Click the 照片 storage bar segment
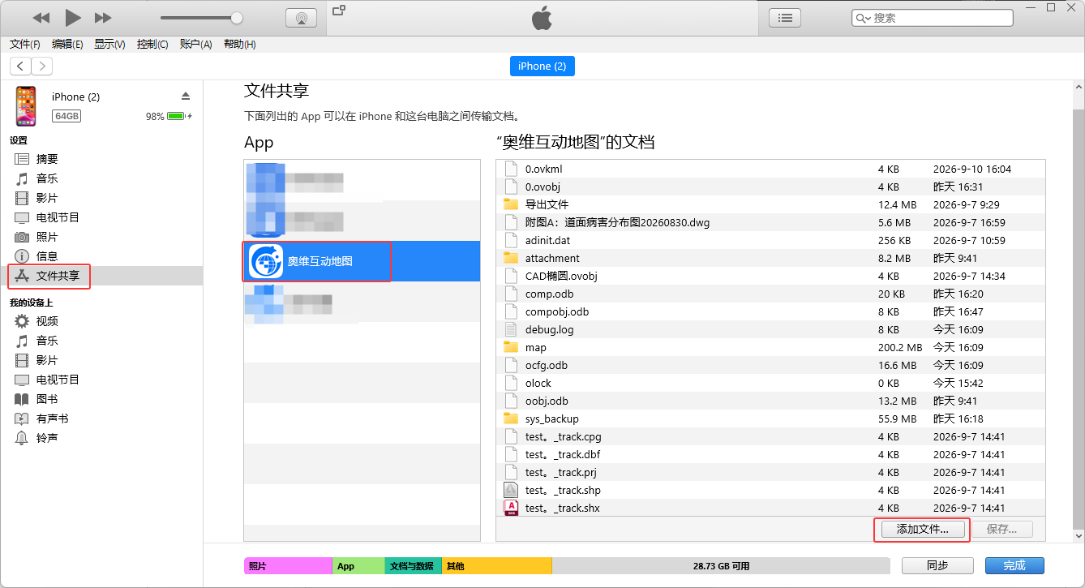The width and height of the screenshot is (1085, 588). 288,566
